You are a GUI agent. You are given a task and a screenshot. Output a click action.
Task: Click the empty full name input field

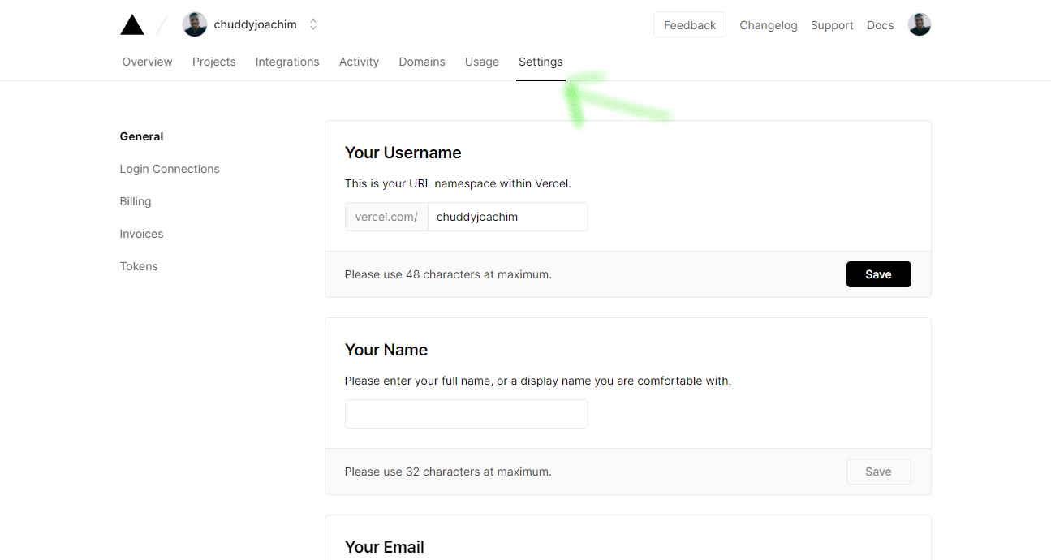point(466,414)
